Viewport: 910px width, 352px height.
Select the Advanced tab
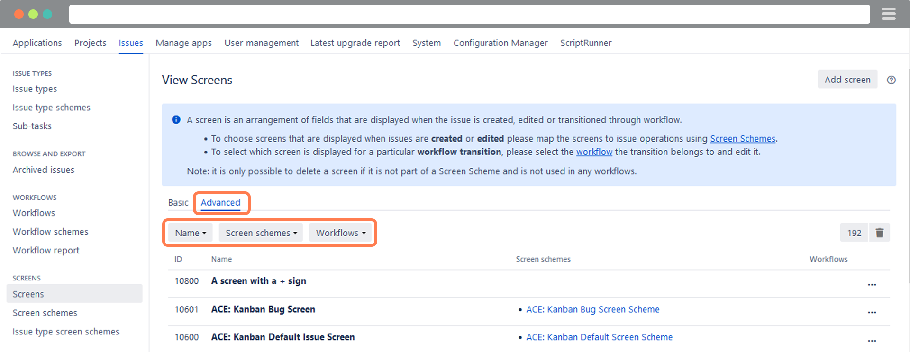(x=220, y=203)
